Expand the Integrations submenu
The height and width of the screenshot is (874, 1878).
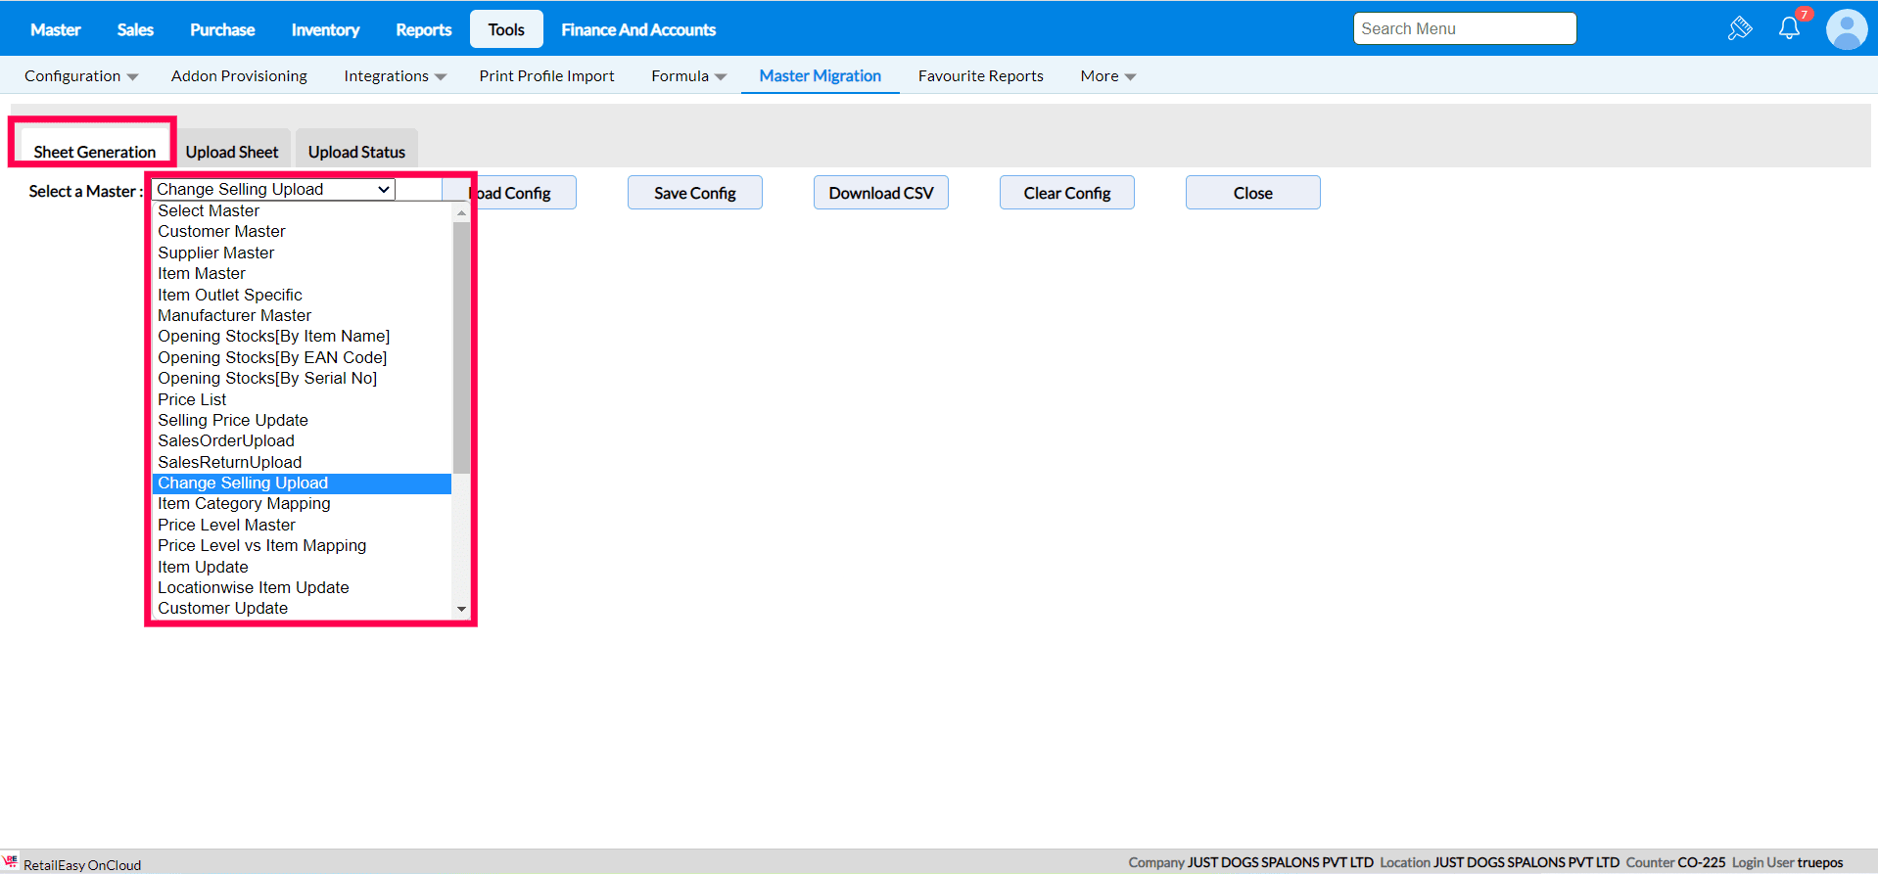pos(395,76)
